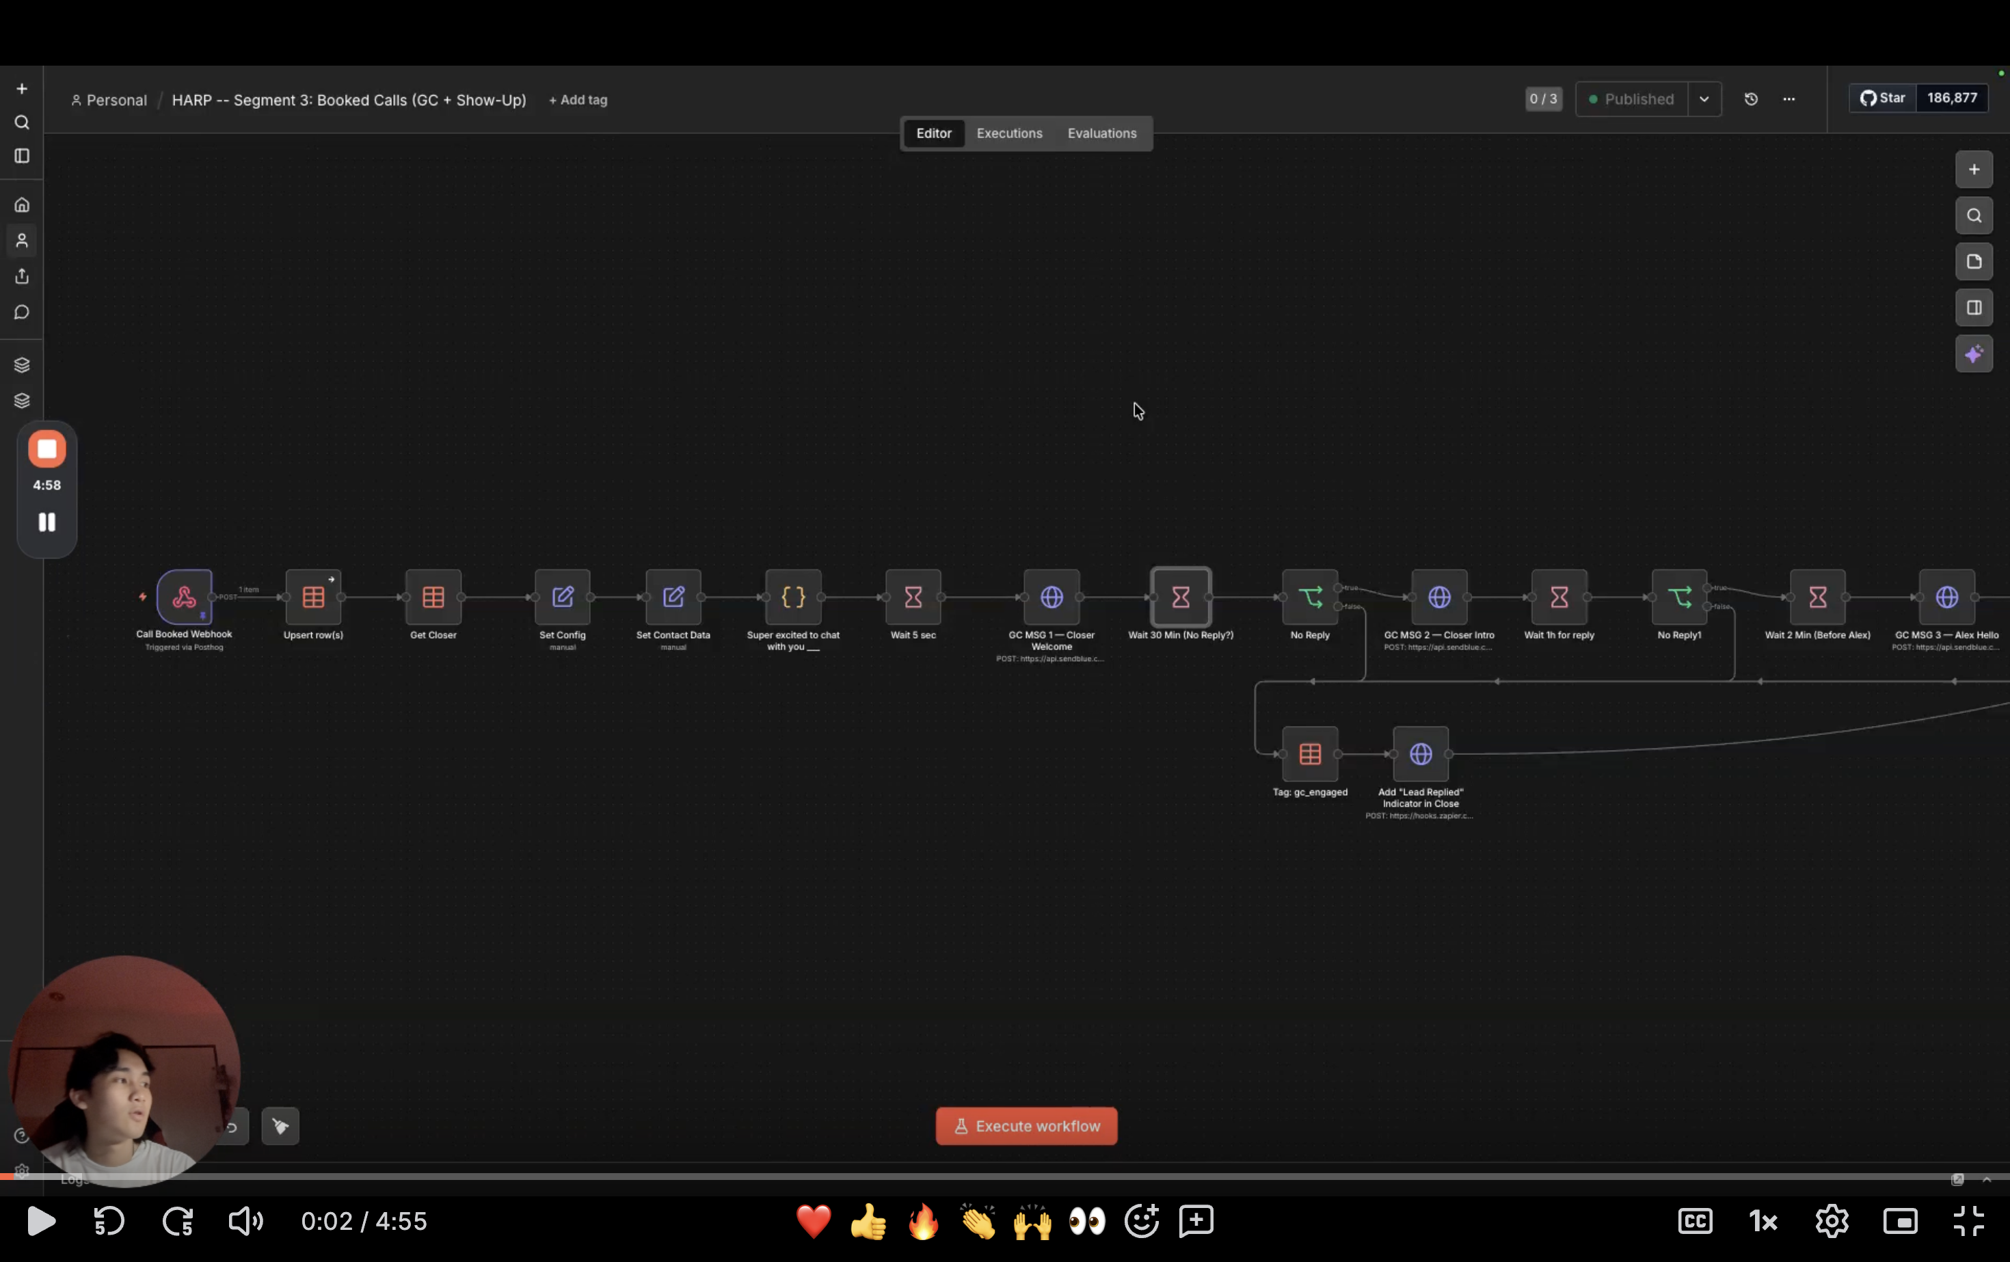The image size is (2010, 1262).
Task: Open Add Lead Replied Indicator node
Action: click(1421, 753)
